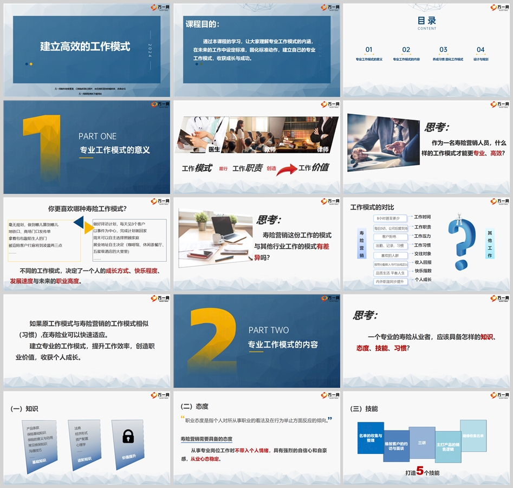Image resolution: width=513 pixels, height=488 pixels.
Task: Click the "02" entry in the 目录 slide
Action: pyautogui.click(x=406, y=54)
